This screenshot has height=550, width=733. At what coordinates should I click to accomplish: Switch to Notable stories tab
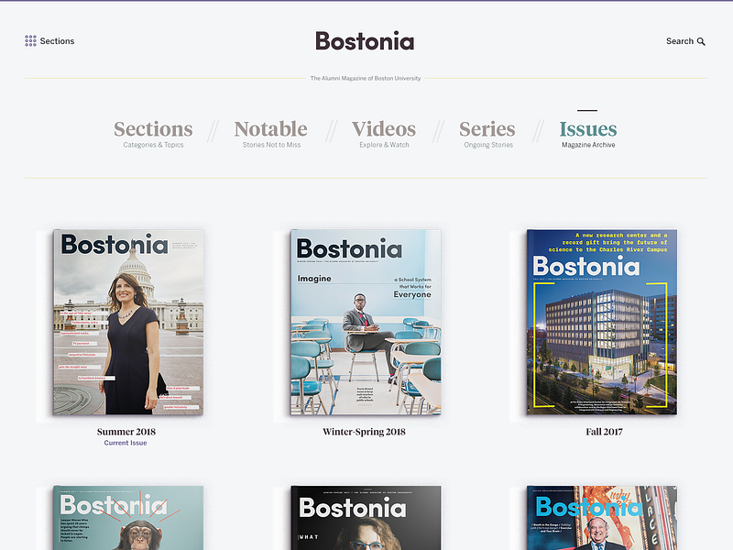point(271,134)
